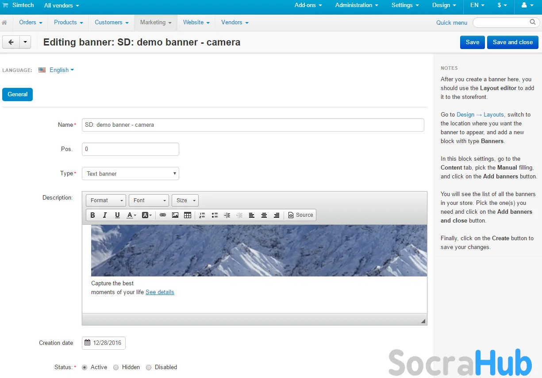Click the Save and close button
Image resolution: width=542 pixels, height=378 pixels.
coord(512,42)
